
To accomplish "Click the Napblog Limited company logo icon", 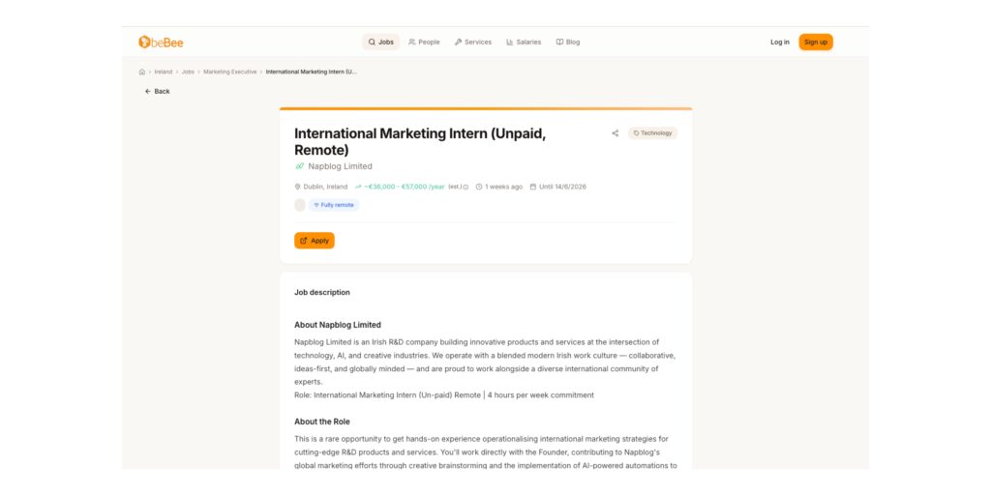I will (x=300, y=166).
